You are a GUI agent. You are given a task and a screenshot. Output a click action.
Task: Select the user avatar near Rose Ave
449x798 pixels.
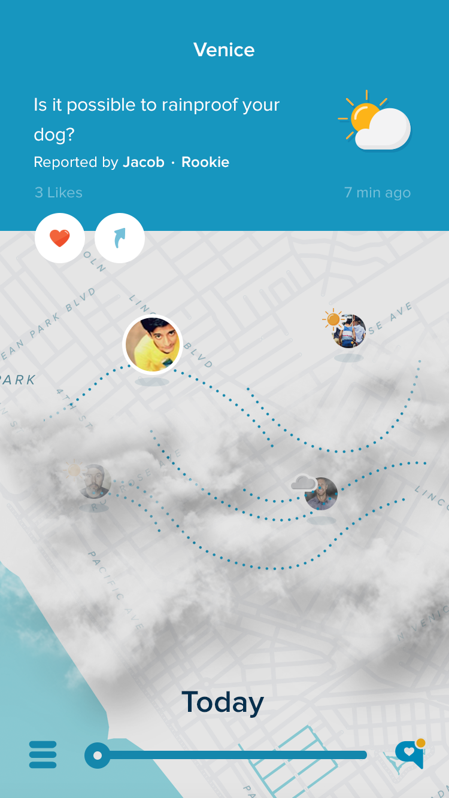(350, 331)
